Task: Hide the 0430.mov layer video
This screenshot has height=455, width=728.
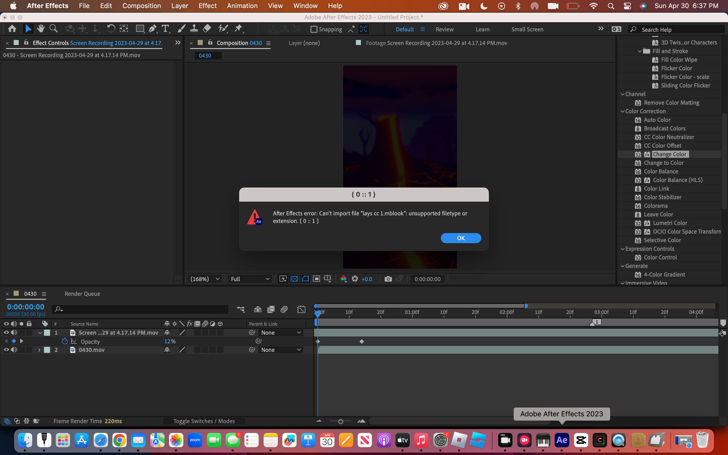Action: click(6, 350)
